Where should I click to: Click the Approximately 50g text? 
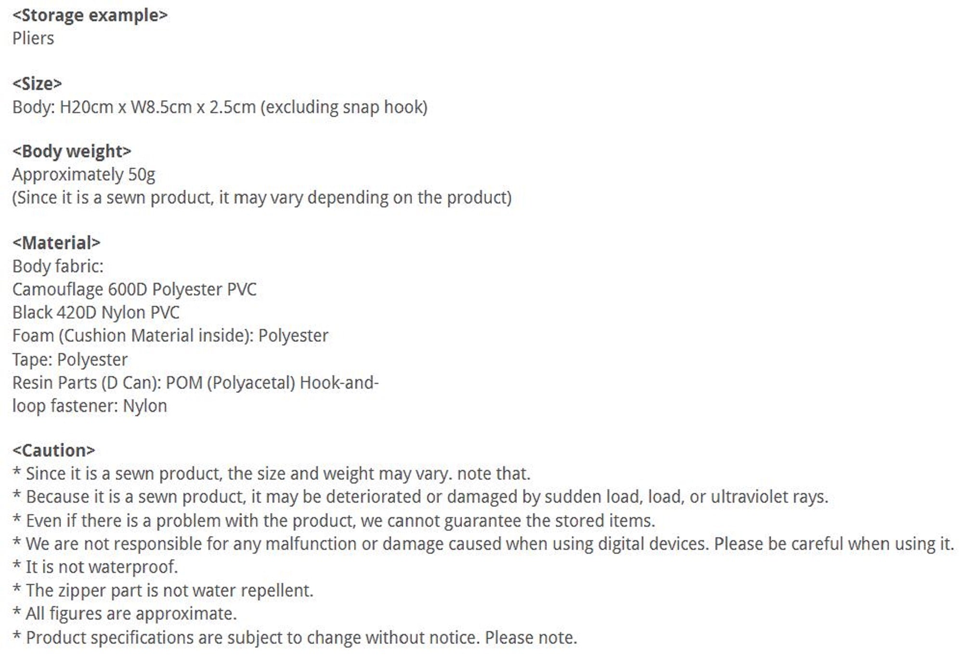(84, 175)
